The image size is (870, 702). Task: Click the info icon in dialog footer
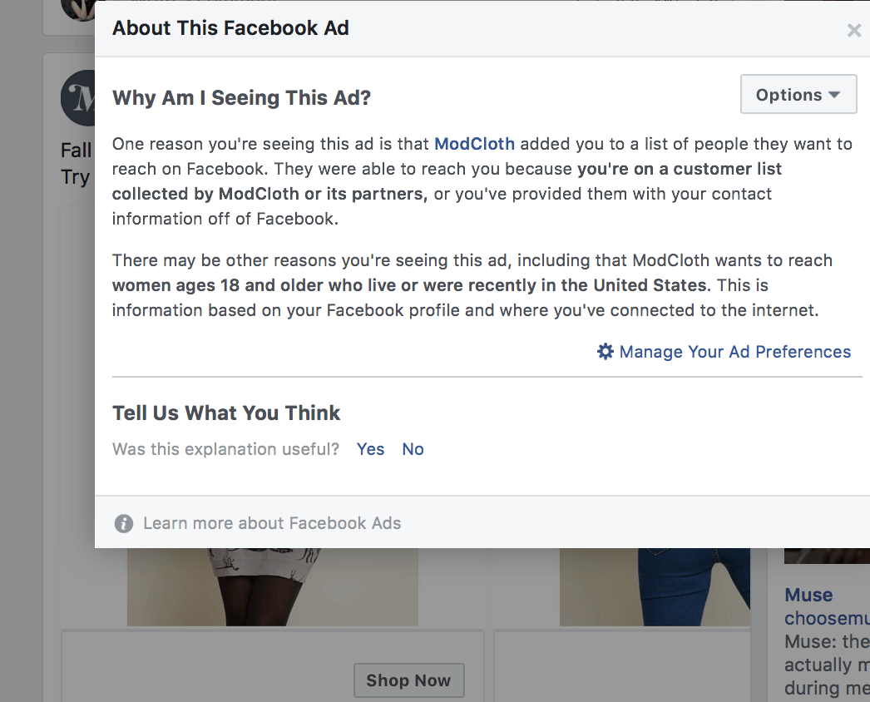coord(124,523)
